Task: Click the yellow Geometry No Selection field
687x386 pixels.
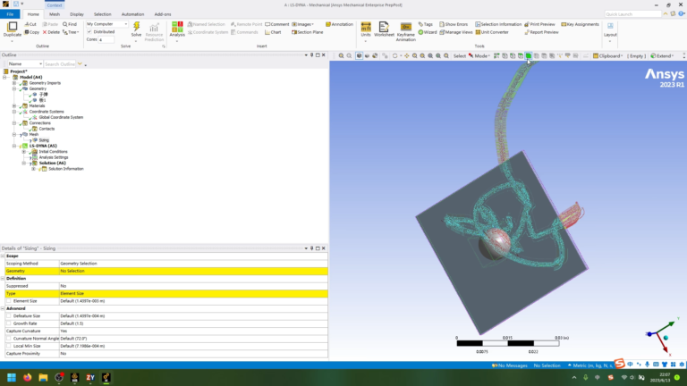Action: (x=193, y=271)
